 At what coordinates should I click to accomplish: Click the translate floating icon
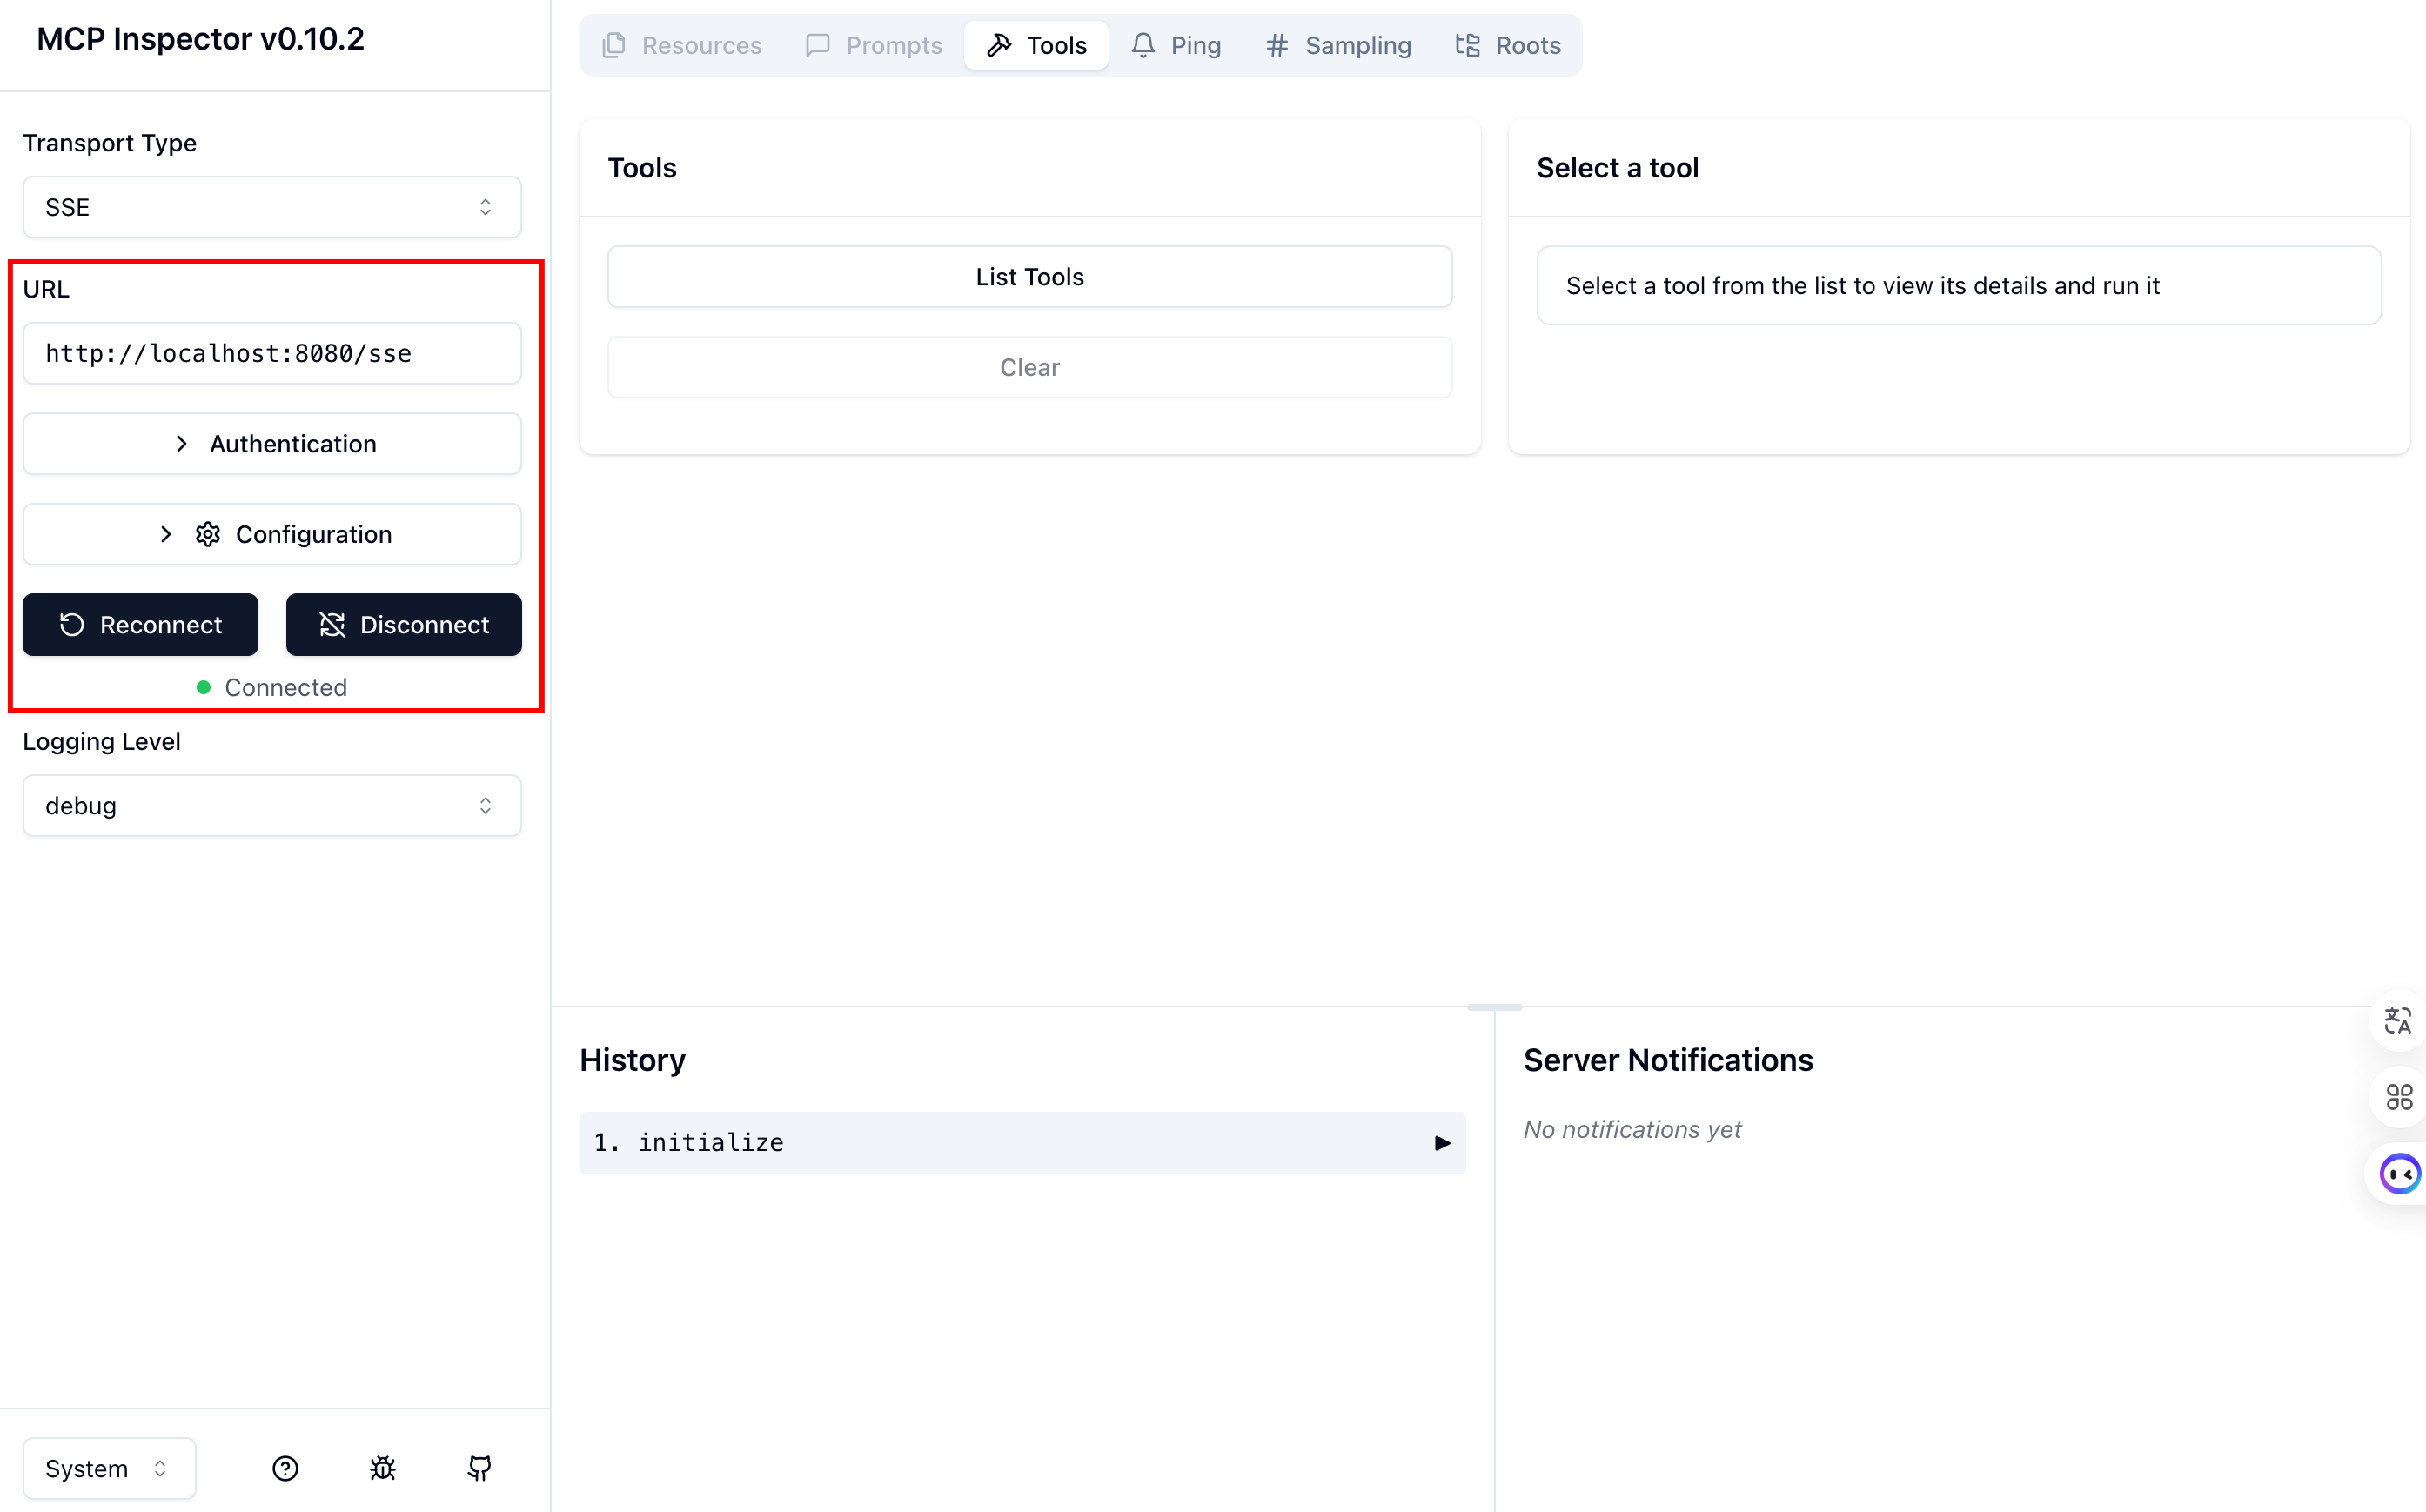coord(2398,1021)
